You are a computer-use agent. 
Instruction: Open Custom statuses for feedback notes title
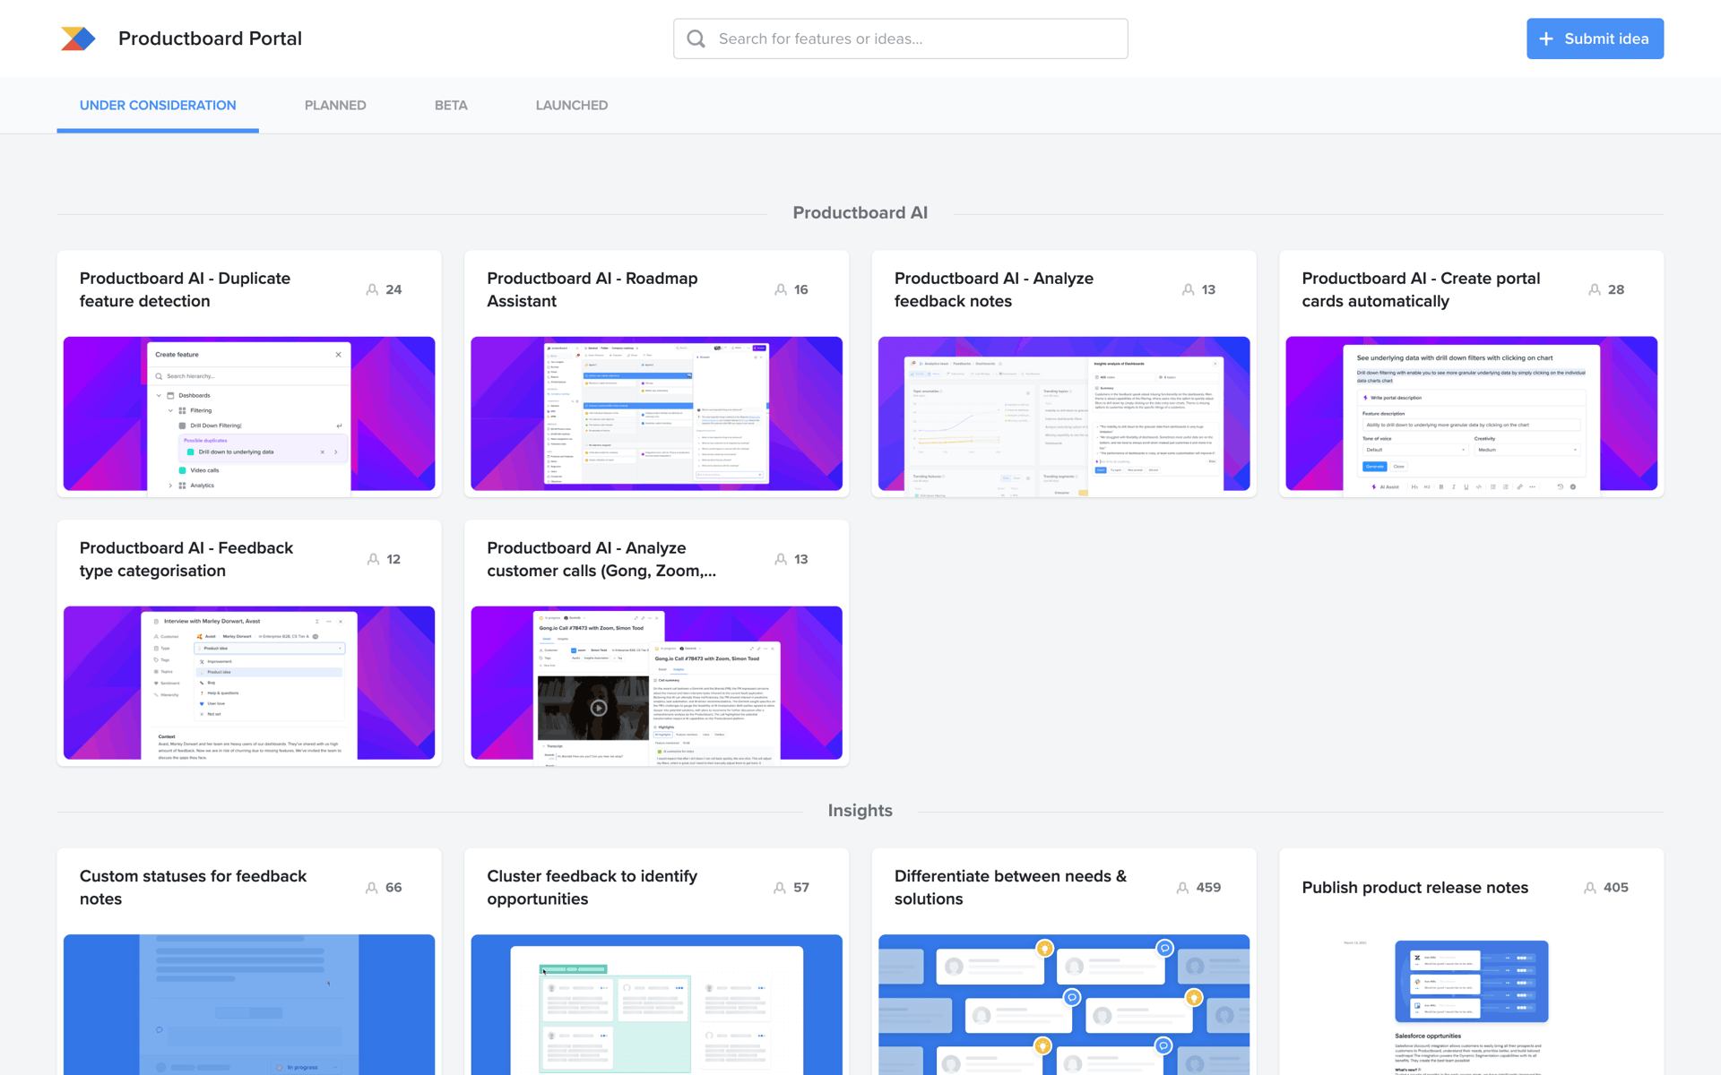pos(193,888)
